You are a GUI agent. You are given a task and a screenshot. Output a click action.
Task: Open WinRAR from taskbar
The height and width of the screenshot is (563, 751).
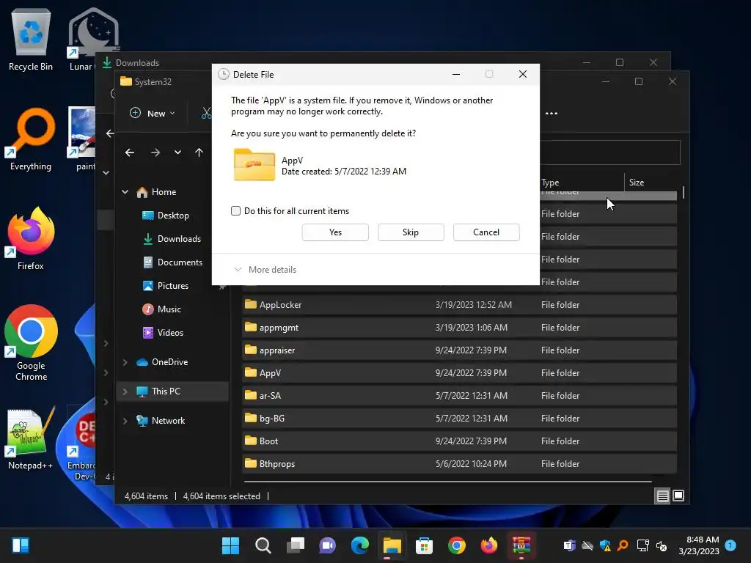(x=521, y=545)
